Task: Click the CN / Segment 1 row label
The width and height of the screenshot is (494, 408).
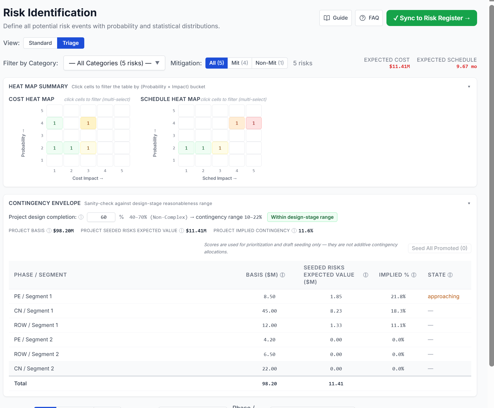Action: 34,311
